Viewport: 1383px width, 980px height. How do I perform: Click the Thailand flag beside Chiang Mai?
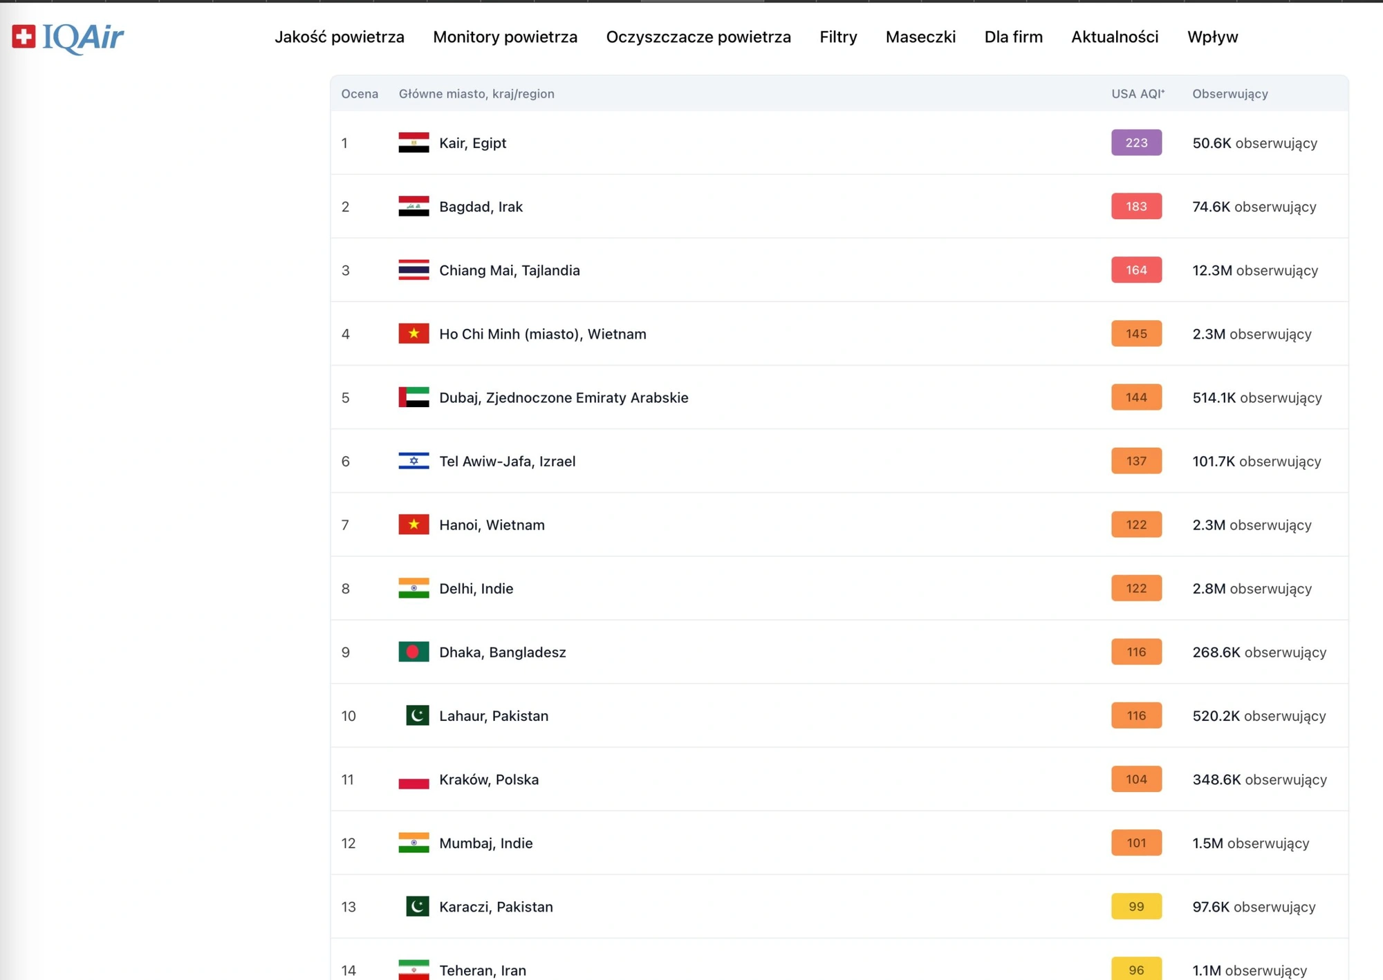coord(414,270)
